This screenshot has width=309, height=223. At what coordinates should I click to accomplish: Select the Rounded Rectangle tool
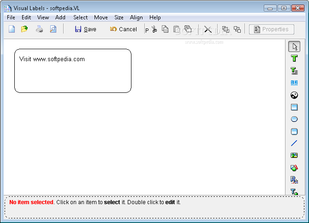tap(294, 132)
